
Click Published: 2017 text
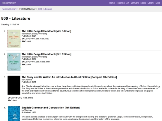tap(29, 59)
